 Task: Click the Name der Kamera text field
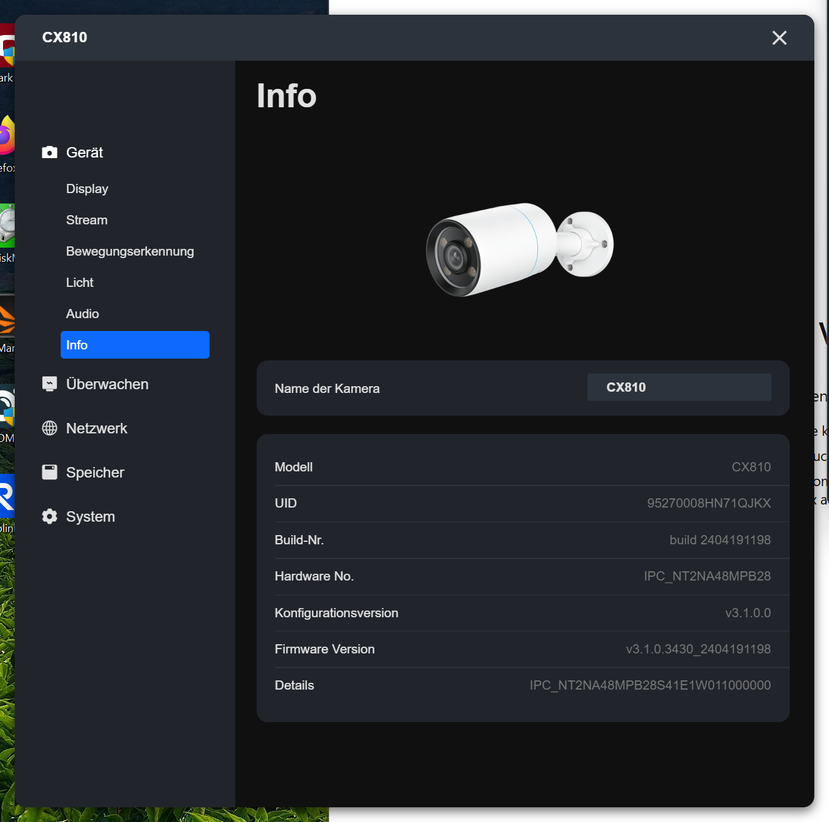pos(678,387)
